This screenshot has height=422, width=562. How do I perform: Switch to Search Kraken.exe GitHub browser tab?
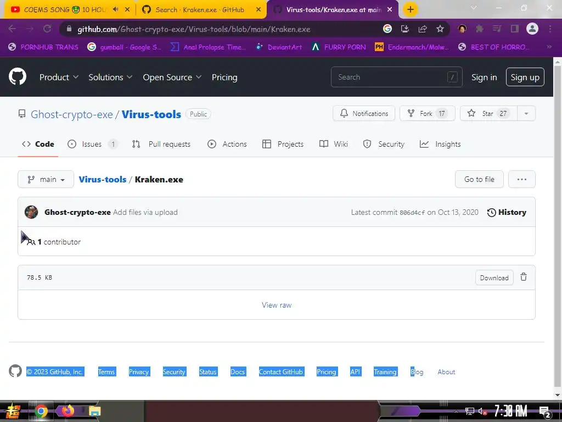click(199, 9)
